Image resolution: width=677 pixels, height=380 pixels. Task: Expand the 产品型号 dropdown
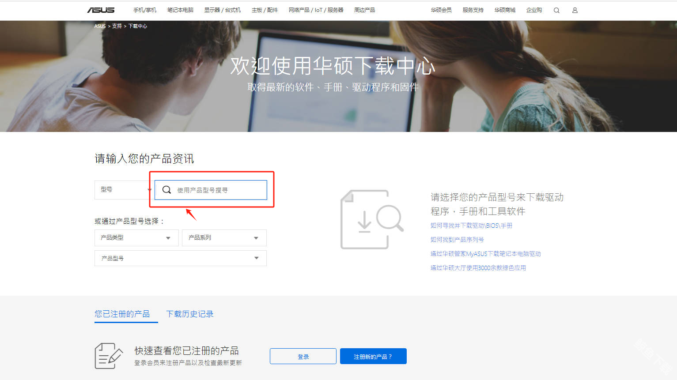[180, 258]
